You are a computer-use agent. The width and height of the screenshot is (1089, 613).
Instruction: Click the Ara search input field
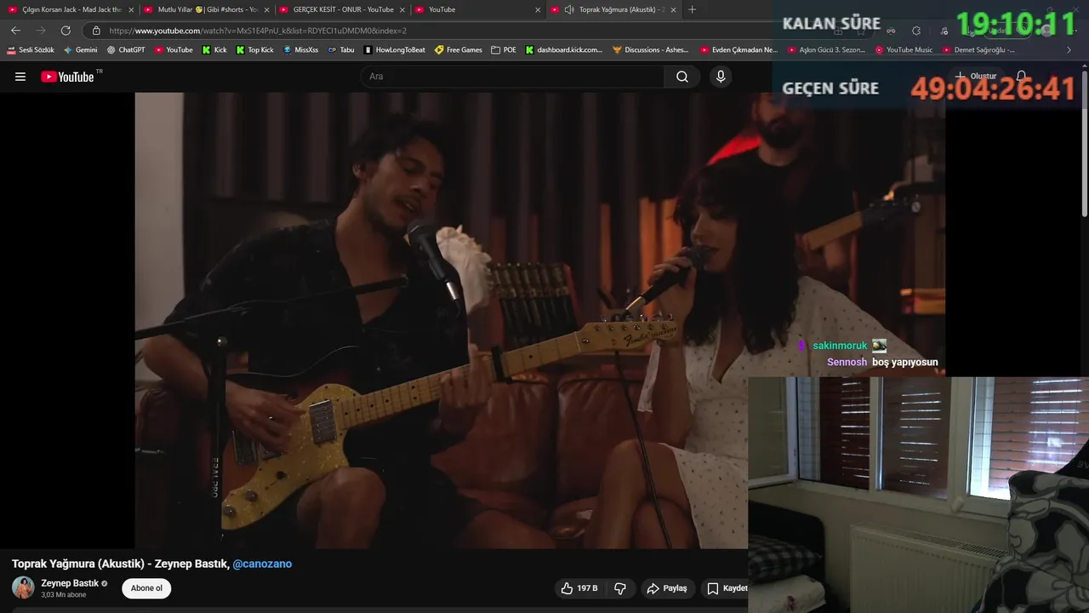(x=513, y=77)
